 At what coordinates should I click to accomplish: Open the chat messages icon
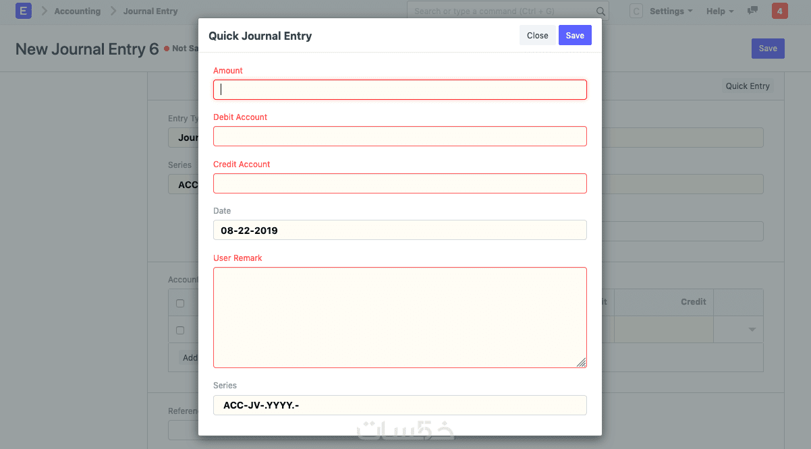(x=753, y=11)
